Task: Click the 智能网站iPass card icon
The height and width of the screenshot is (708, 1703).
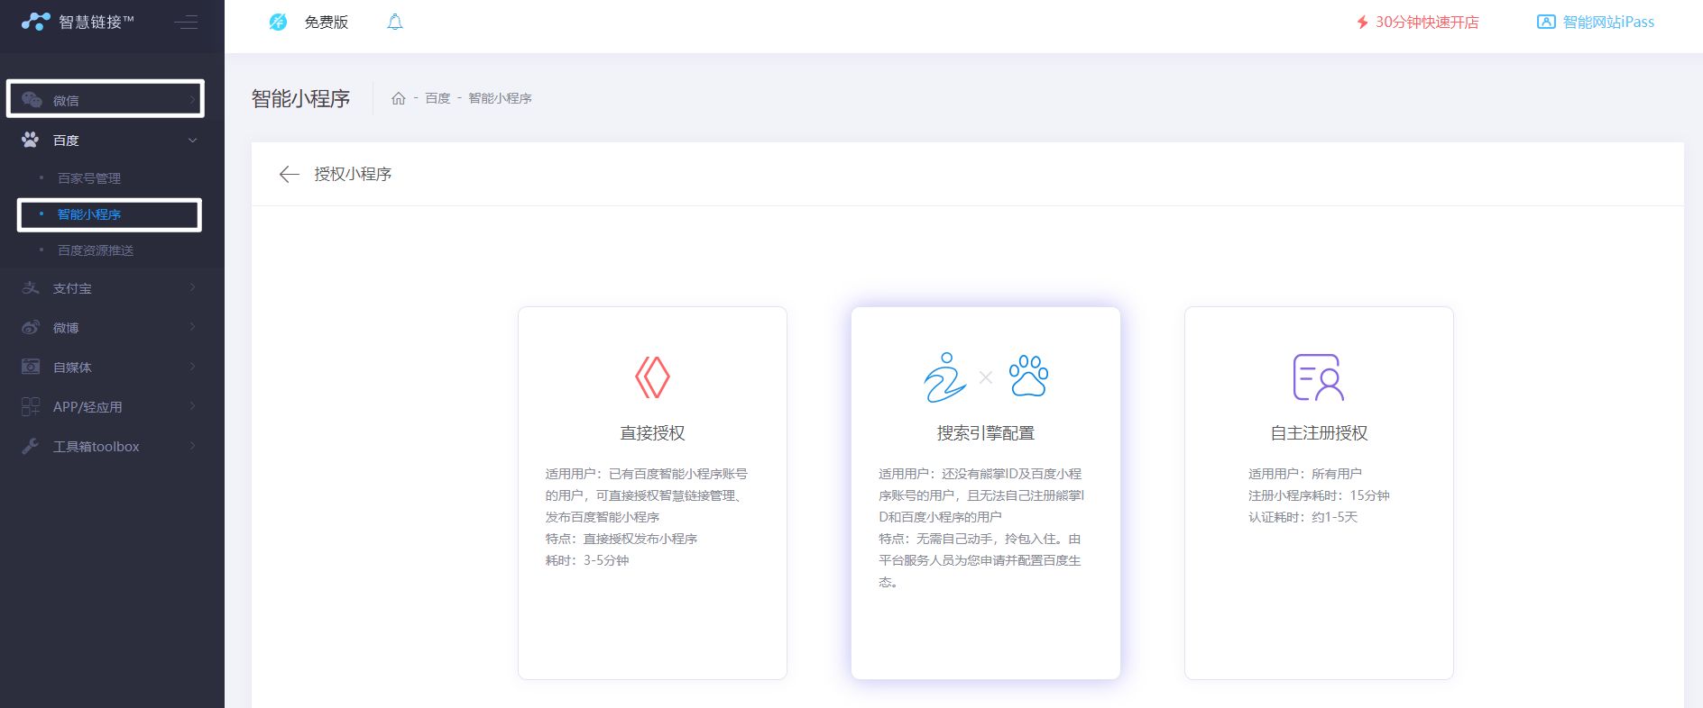Action: click(x=1546, y=22)
